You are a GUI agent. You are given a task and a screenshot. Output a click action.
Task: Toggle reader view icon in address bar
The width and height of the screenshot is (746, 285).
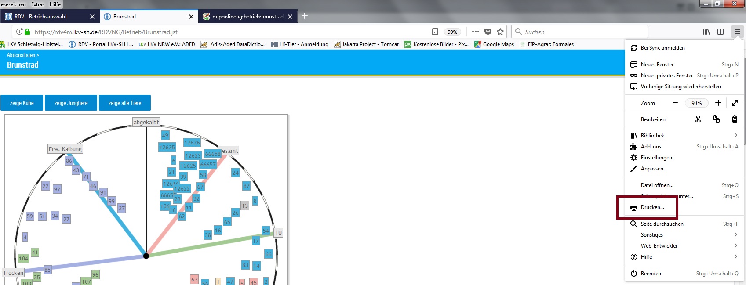coord(435,32)
